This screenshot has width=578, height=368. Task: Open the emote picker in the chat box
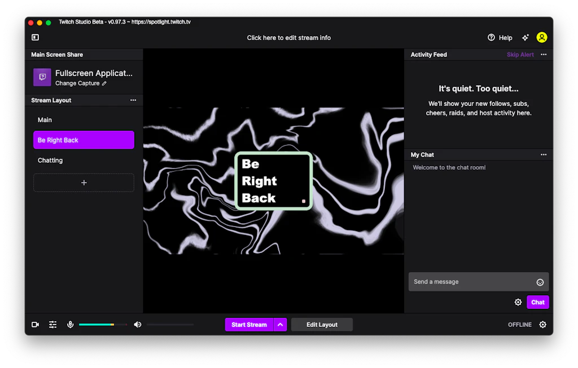tap(540, 282)
